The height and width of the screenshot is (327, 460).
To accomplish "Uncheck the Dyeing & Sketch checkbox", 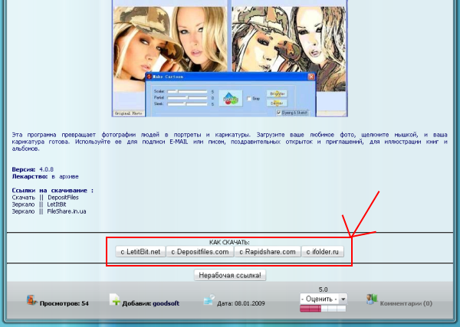I will coord(277,111).
